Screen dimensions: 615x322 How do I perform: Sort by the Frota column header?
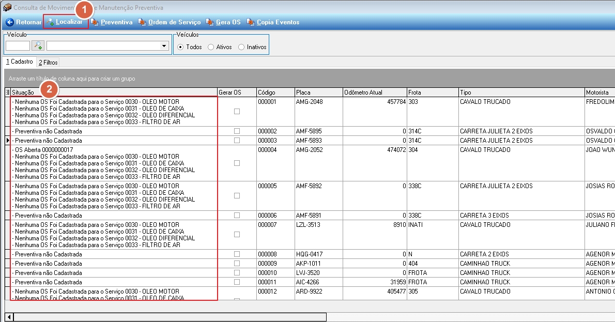coord(433,93)
